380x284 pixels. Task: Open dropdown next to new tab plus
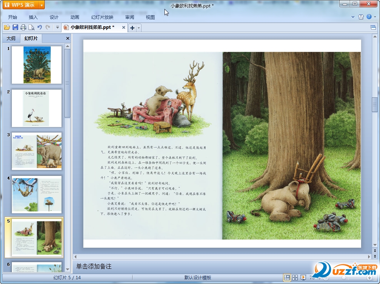[139, 28]
